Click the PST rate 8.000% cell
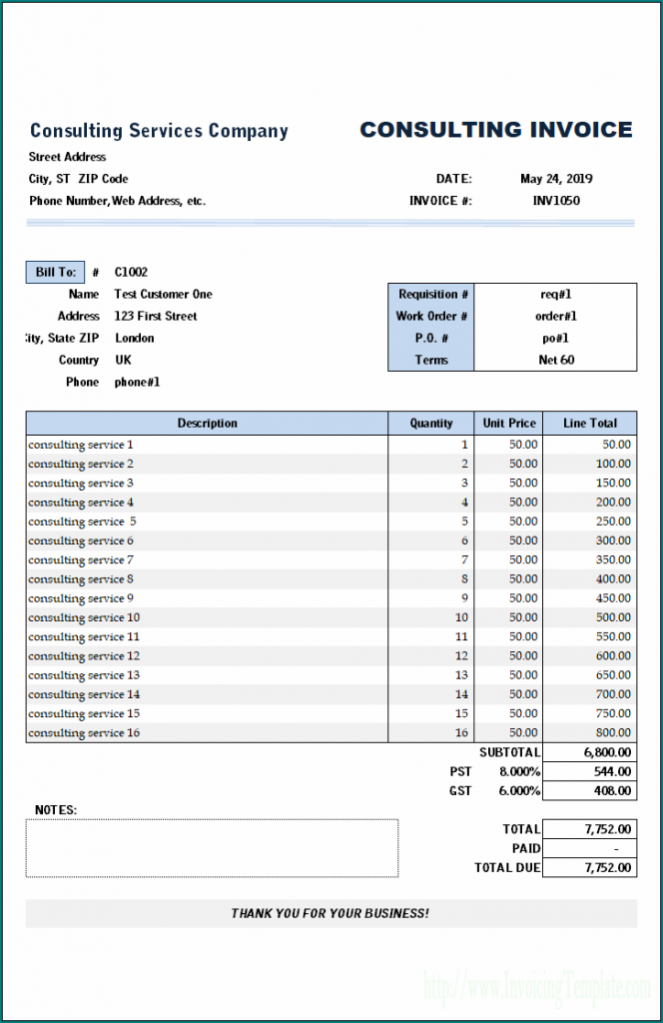663x1023 pixels. click(519, 771)
